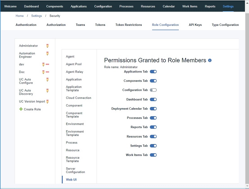This screenshot has width=249, height=189.
Task: Click the pencil icon next to dev role
Action: coord(43,64)
